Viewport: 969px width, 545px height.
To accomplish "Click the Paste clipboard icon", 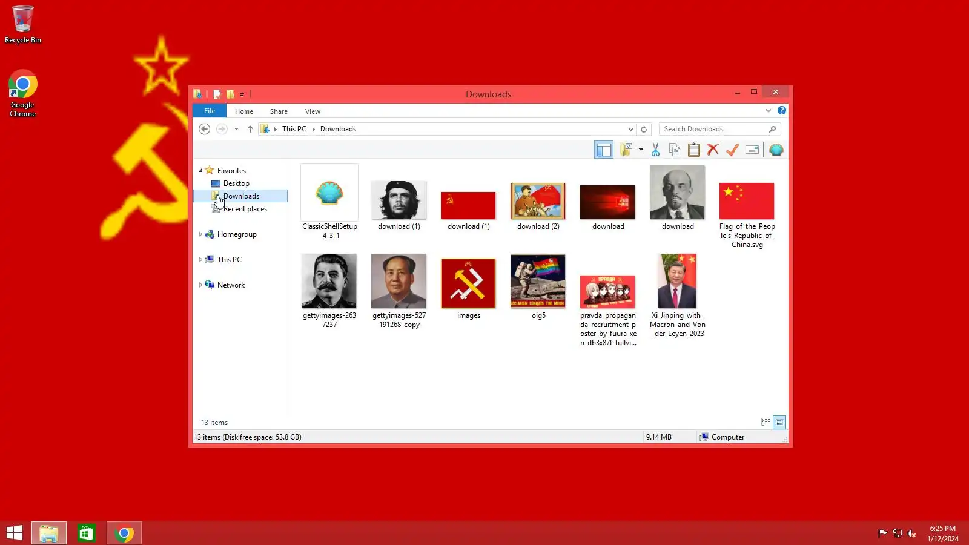I will (694, 150).
